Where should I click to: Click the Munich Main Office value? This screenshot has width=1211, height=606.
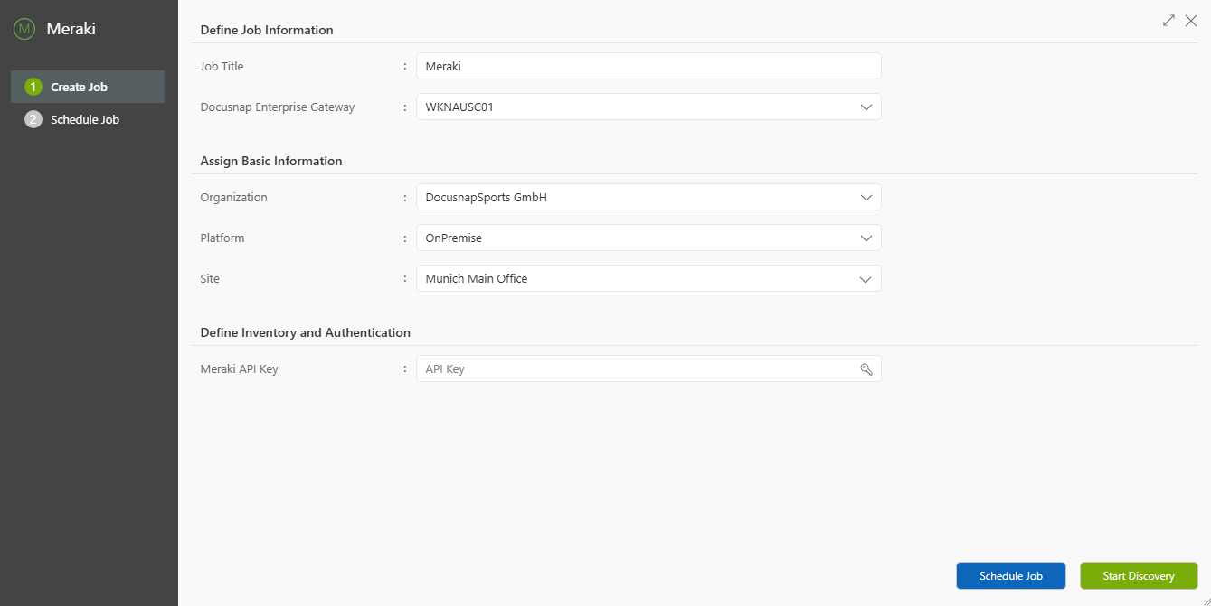pos(477,278)
